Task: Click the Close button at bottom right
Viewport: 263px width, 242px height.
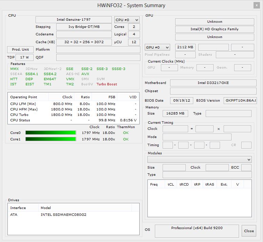Action: [249, 231]
